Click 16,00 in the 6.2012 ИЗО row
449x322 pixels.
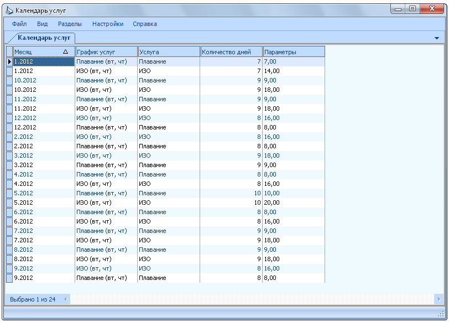272,221
